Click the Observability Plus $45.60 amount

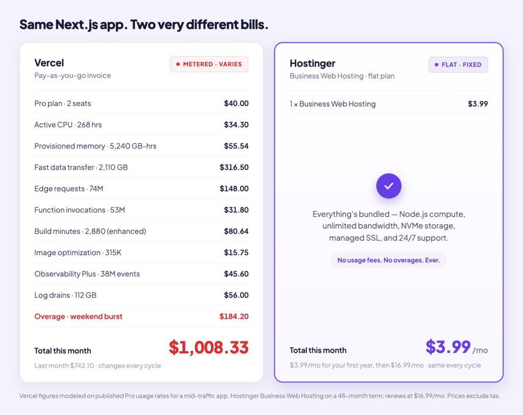click(x=236, y=274)
